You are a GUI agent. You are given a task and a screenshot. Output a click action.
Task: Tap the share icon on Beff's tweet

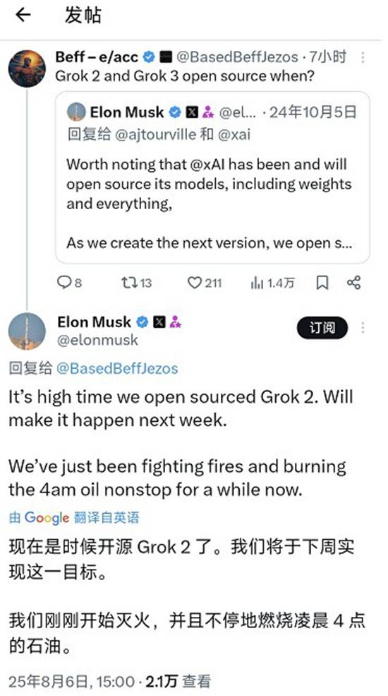pos(353,283)
